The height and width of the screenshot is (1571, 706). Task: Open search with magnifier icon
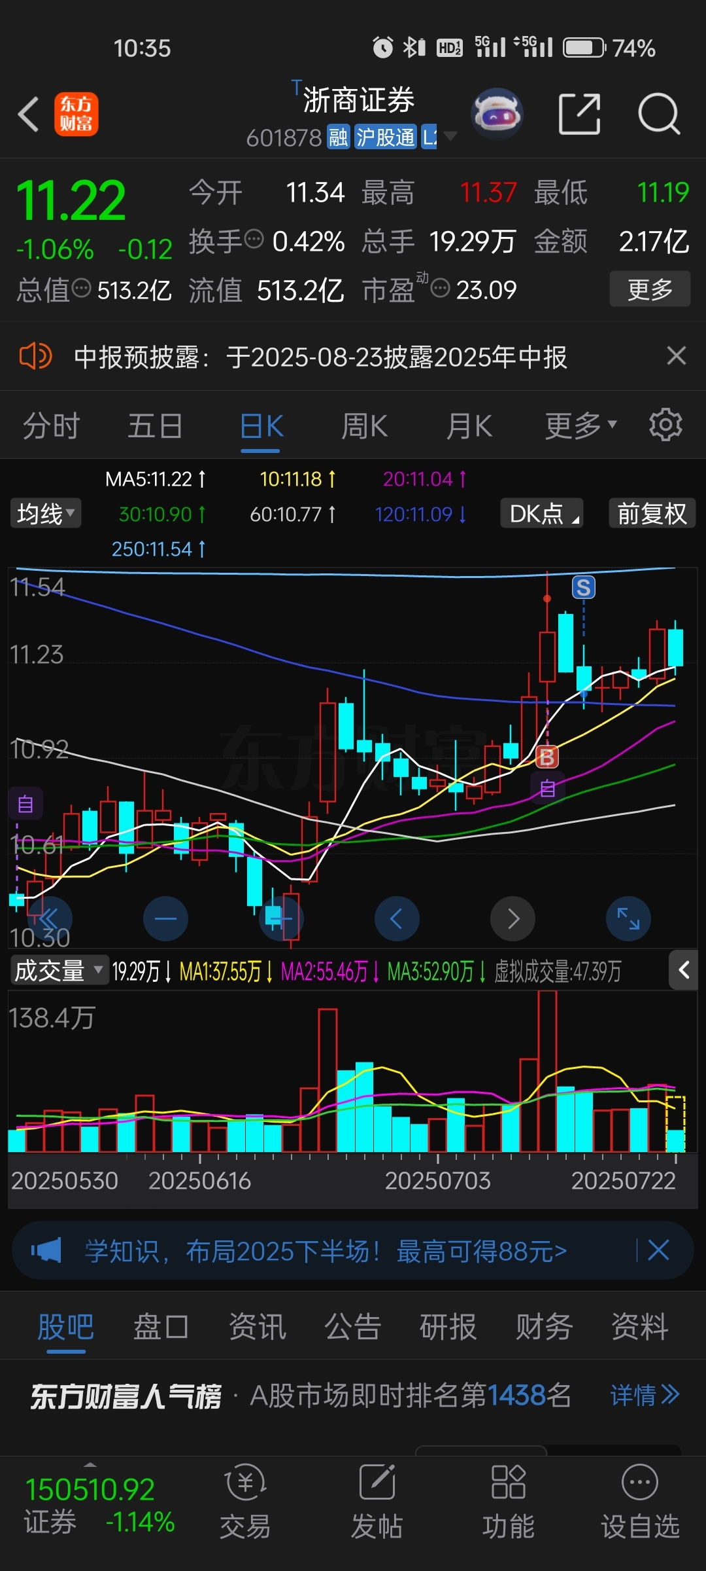point(659,114)
